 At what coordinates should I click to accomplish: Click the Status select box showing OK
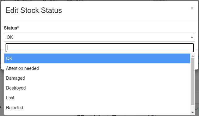point(100,37)
